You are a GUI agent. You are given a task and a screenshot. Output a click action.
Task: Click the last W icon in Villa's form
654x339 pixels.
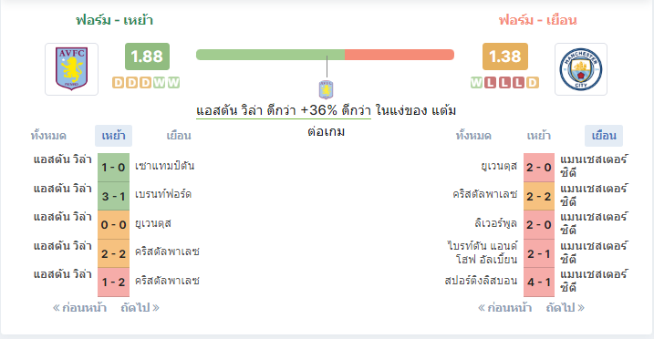click(x=173, y=82)
